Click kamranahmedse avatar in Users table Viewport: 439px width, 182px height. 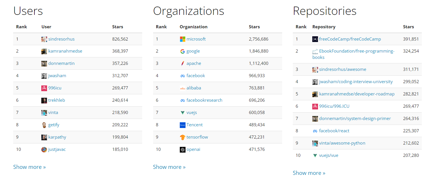coord(44,51)
